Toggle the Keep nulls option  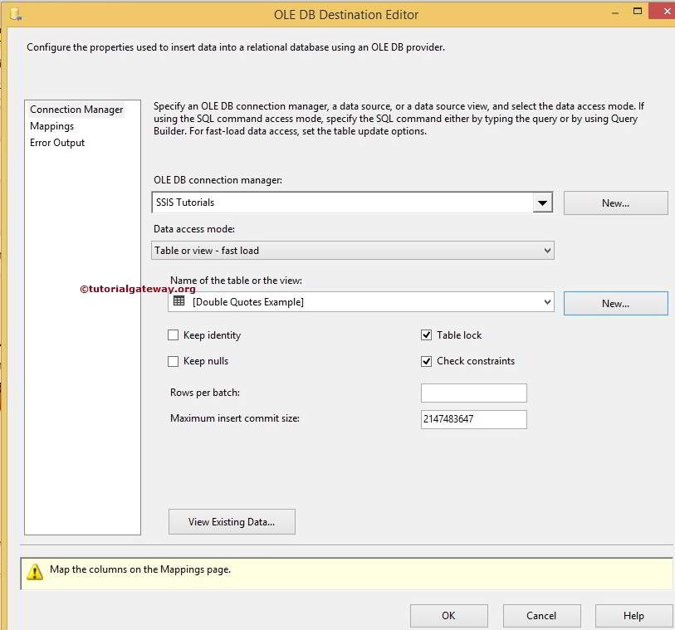[174, 361]
